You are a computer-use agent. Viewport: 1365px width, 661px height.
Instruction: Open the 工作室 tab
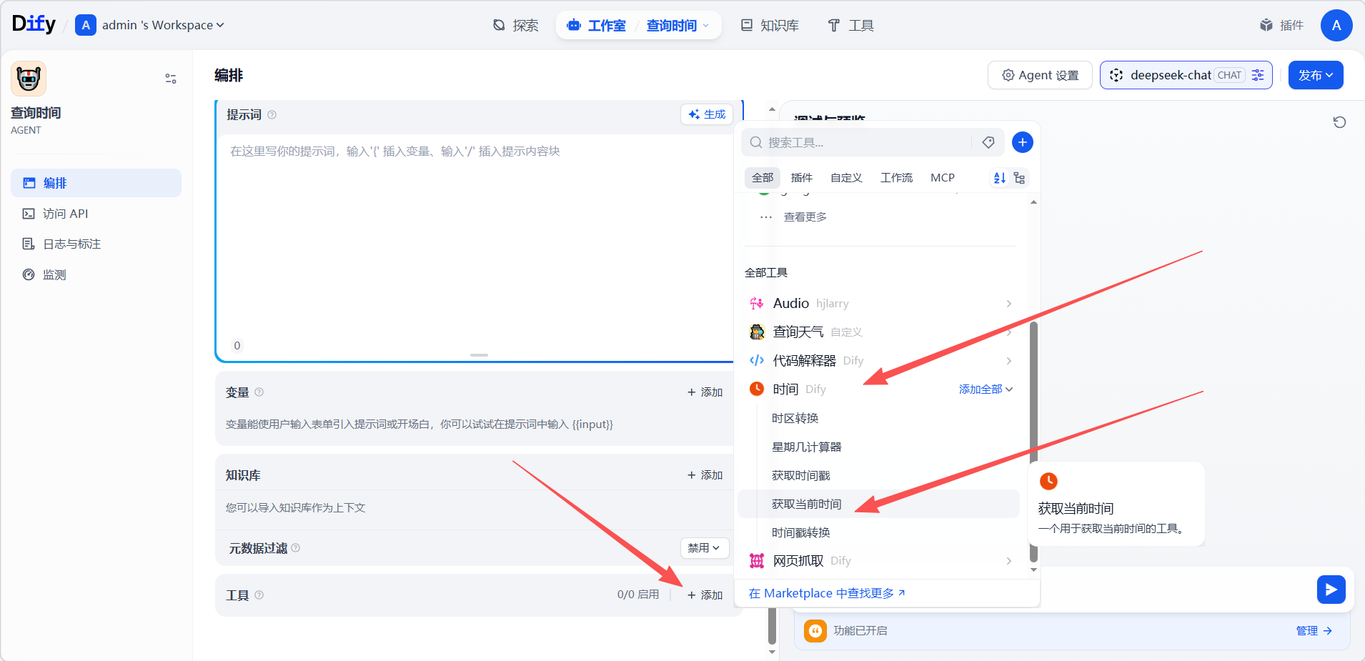coord(597,26)
